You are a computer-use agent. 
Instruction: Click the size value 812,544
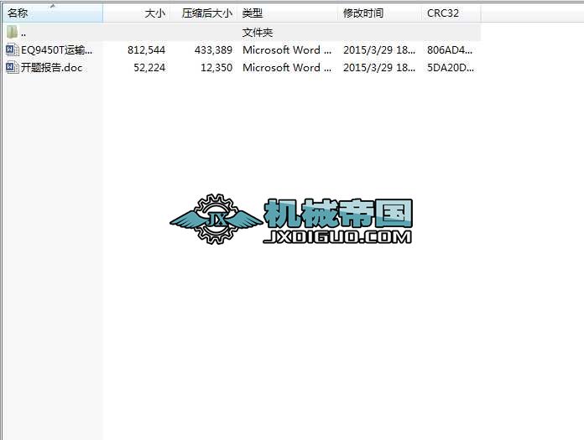(x=146, y=49)
